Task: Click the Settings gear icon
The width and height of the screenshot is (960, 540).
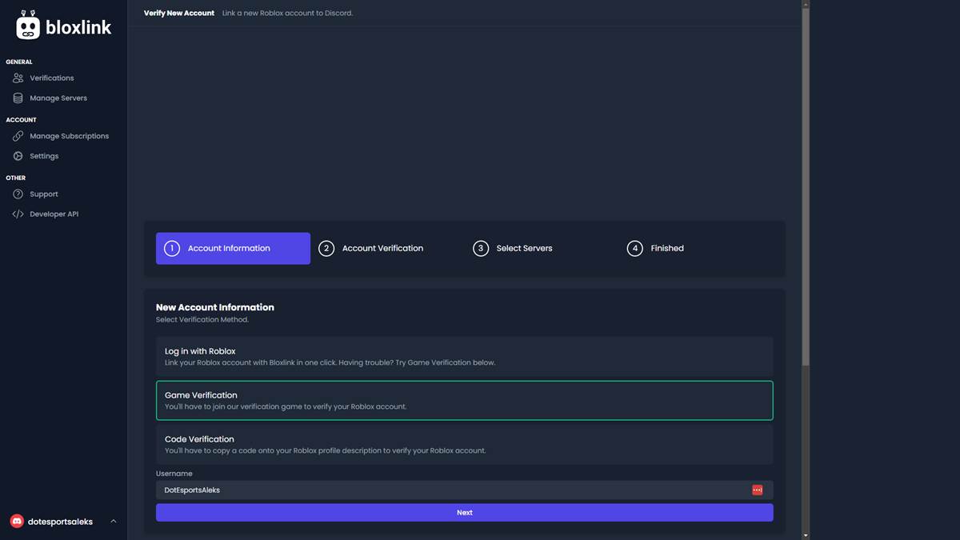Action: [x=18, y=156]
